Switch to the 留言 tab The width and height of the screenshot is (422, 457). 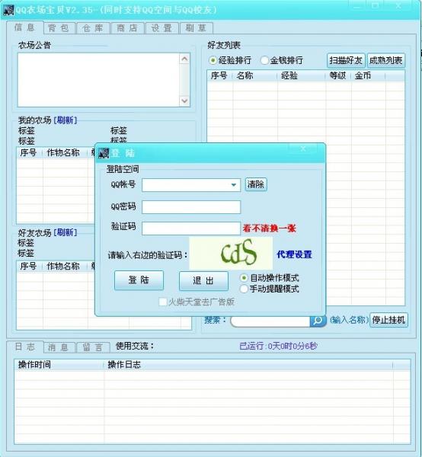93,347
